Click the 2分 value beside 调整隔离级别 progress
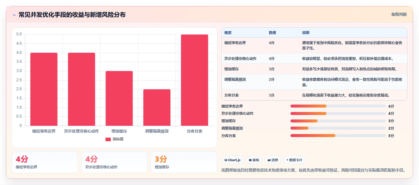 [x=391, y=128]
